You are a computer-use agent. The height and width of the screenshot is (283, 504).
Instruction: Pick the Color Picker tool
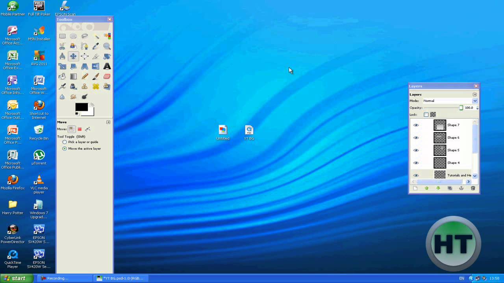[96, 46]
